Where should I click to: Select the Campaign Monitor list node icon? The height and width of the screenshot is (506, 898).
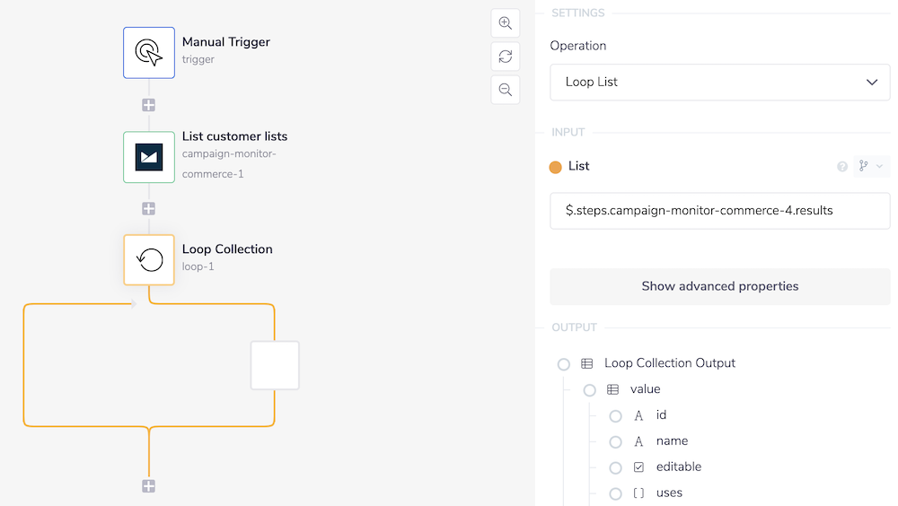pyautogui.click(x=149, y=157)
